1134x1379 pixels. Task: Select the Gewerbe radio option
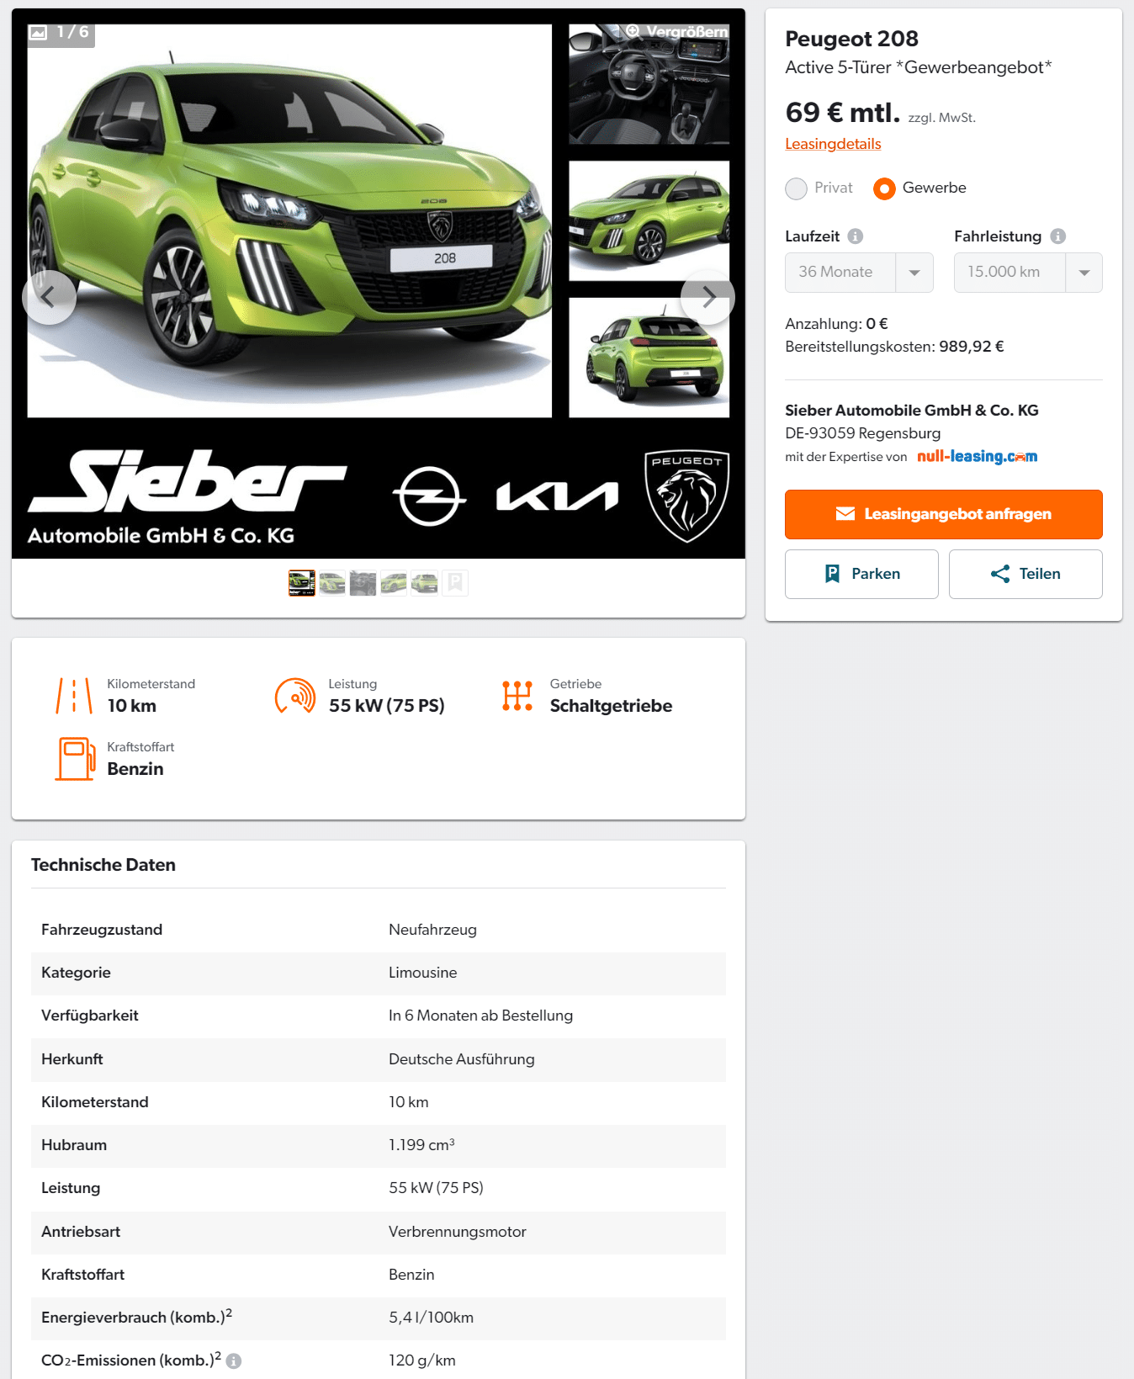884,188
